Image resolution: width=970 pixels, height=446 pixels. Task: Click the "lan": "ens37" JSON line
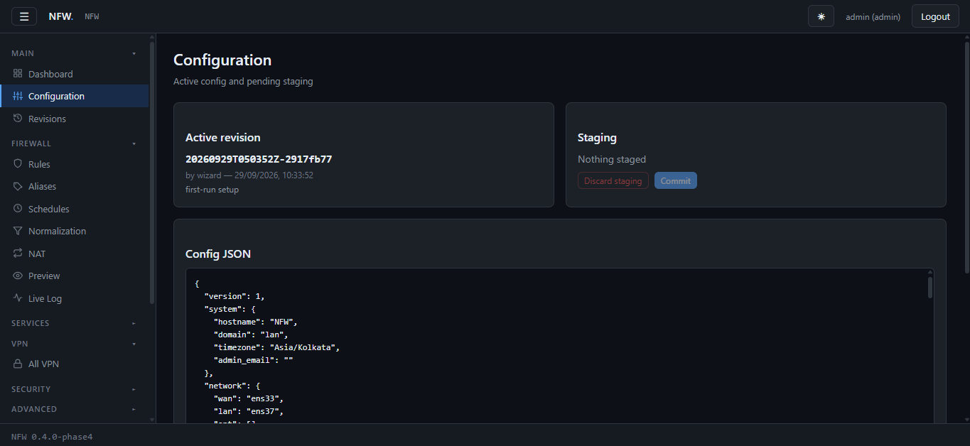[249, 411]
